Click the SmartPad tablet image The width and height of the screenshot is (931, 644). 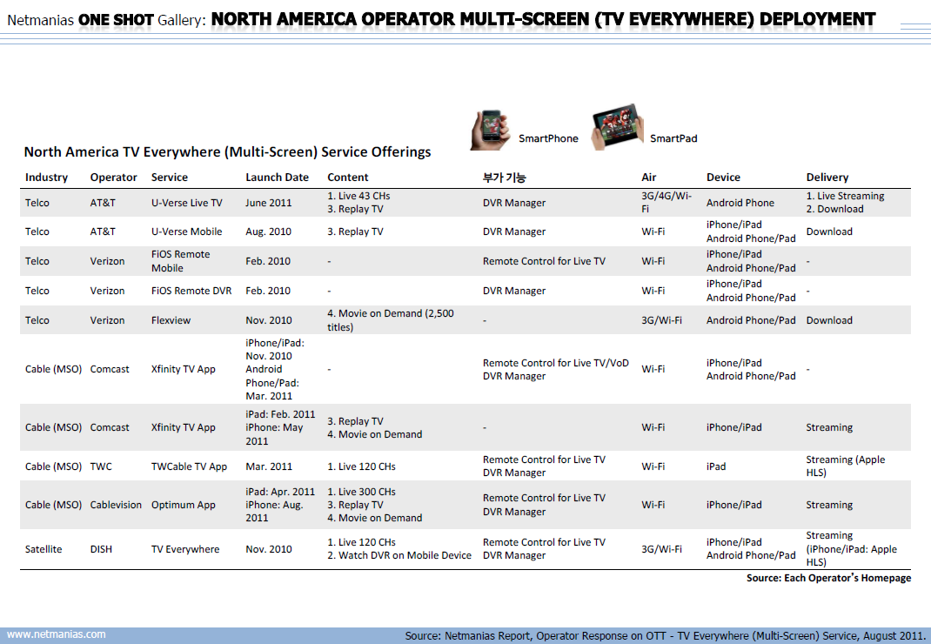pos(618,126)
